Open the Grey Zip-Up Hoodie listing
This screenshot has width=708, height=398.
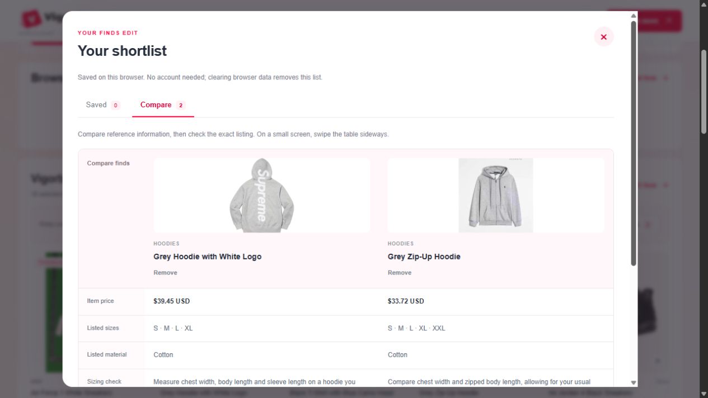(424, 257)
